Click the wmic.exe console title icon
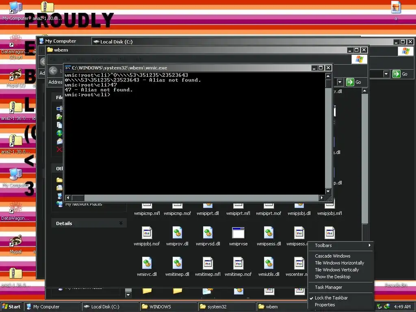Screen dimensions: 416x312 [x=68, y=68]
